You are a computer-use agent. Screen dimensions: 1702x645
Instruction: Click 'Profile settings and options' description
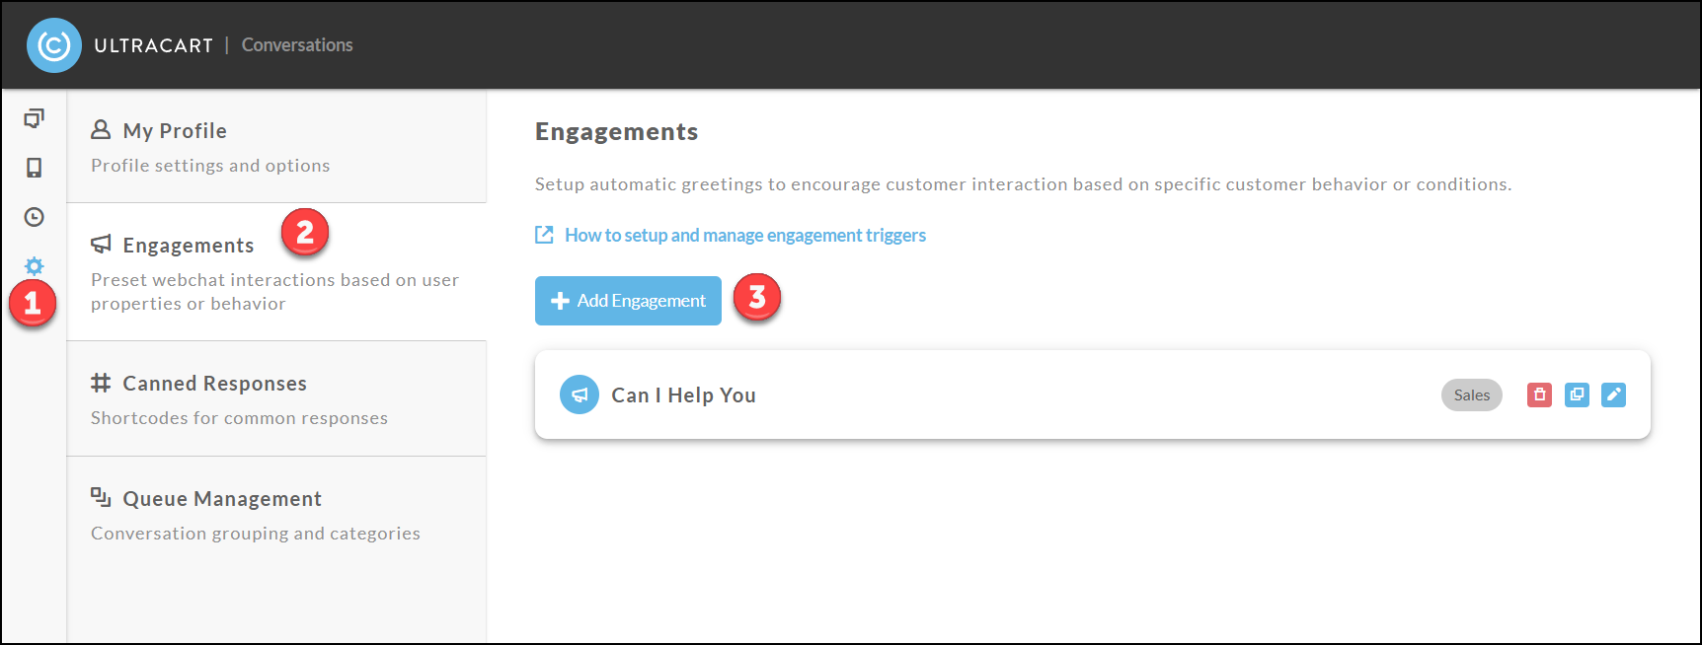point(210,166)
